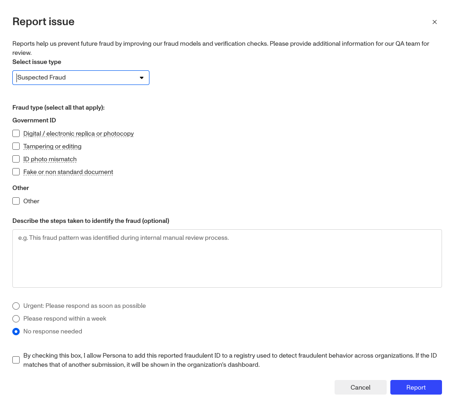Screen dimensions: 458x406
Task: Select Urgent: respond as soon as possible
Action: click(16, 306)
